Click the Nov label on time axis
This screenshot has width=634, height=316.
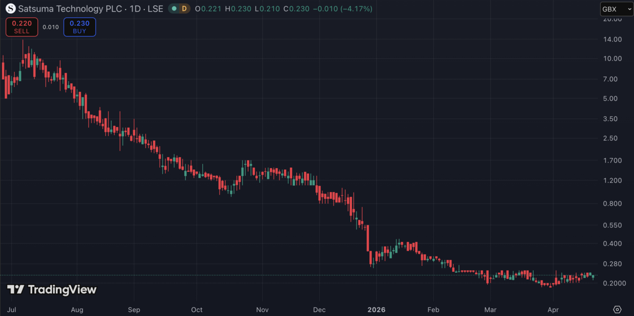[x=263, y=310]
